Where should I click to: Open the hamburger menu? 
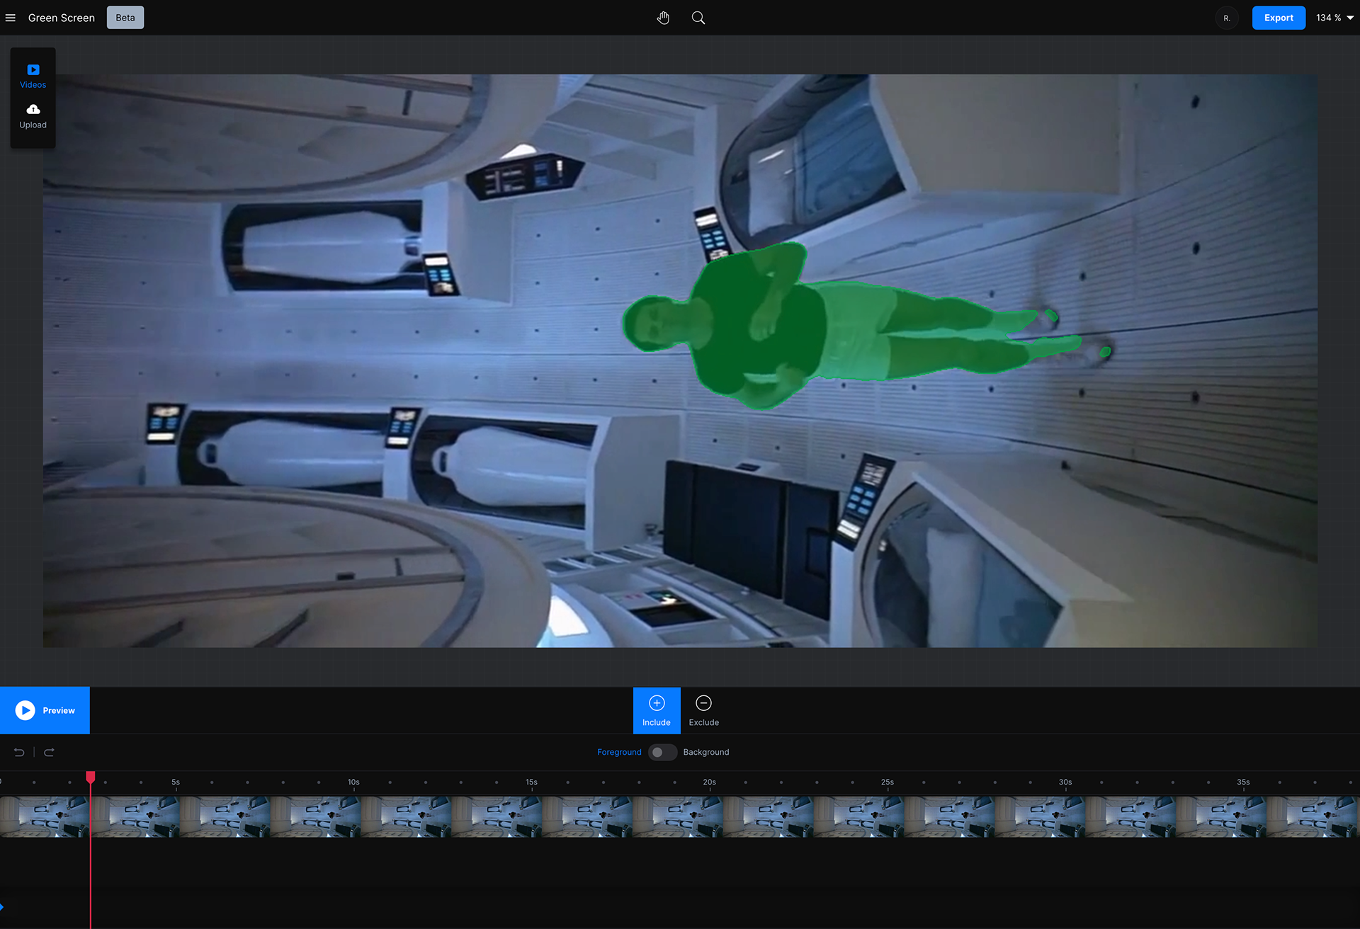pyautogui.click(x=11, y=18)
